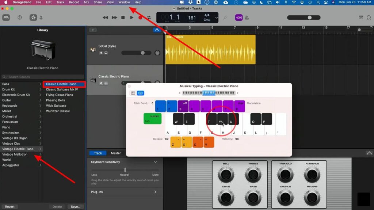Screen dimensions: 374x210
Task: Open the key and time signature dropdown
Action: (x=216, y=18)
